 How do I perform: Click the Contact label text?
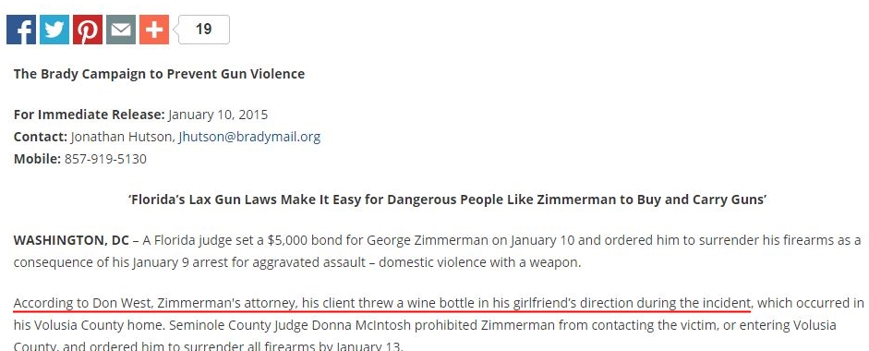[41, 137]
